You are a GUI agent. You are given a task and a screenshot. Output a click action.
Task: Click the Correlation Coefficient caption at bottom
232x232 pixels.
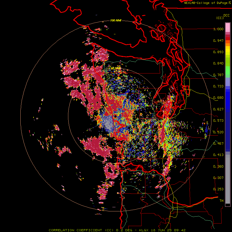(117, 230)
